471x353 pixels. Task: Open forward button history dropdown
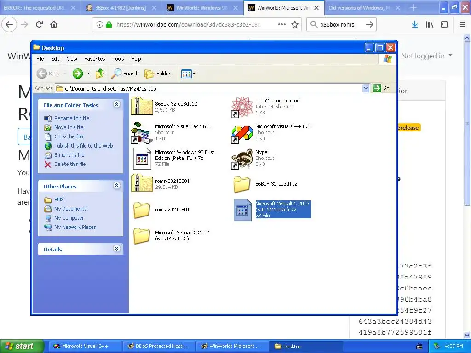(x=88, y=74)
